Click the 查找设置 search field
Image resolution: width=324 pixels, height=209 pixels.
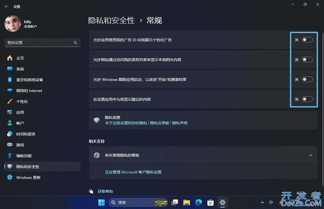click(x=42, y=43)
